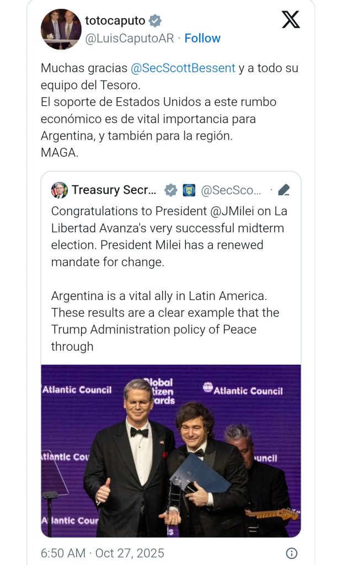Click the @SecSco... handle in the quoted post
This screenshot has height=565, width=342.
tap(231, 190)
